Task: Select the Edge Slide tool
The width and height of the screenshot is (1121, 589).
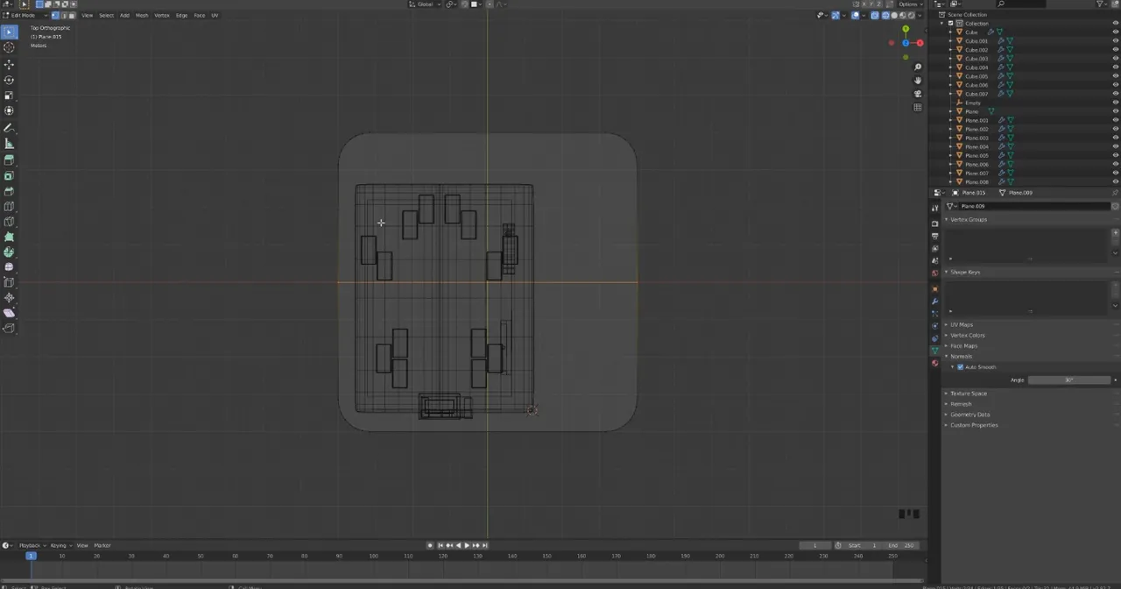Action: pyautogui.click(x=9, y=282)
